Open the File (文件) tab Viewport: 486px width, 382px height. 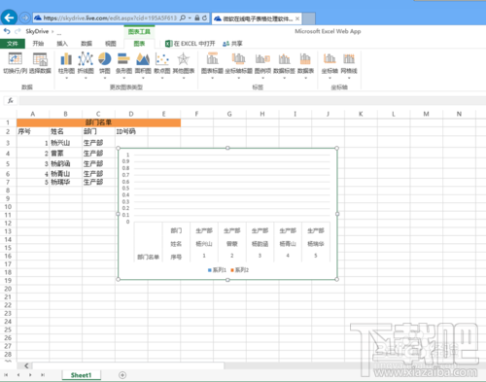click(x=13, y=44)
